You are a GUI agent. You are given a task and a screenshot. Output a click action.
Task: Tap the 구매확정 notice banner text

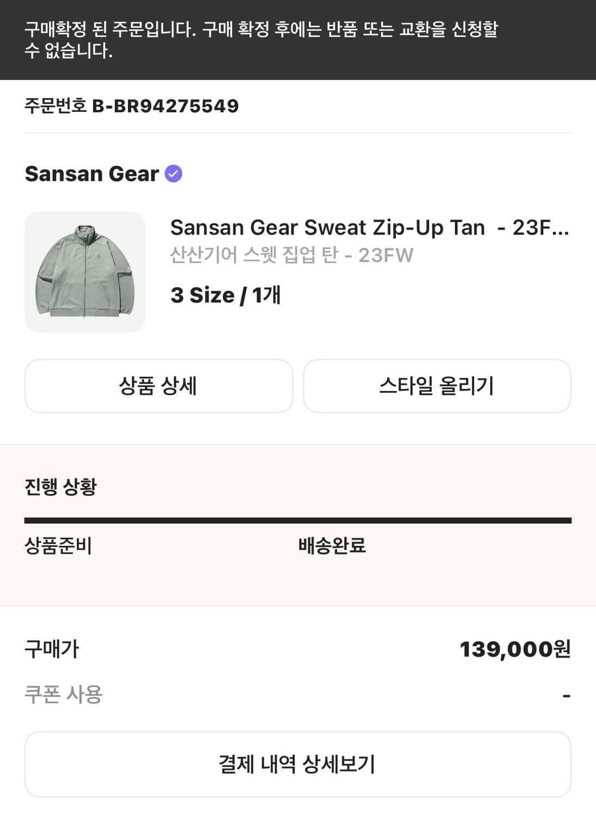[x=261, y=39]
